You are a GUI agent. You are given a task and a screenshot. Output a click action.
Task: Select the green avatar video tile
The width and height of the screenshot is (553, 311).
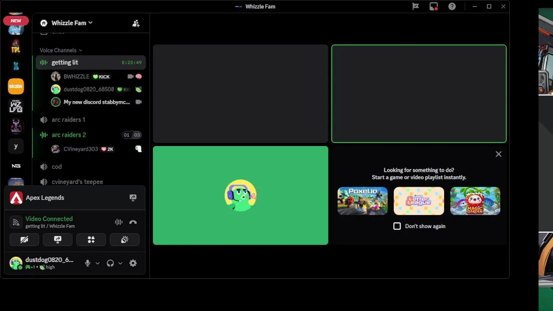coord(241,196)
